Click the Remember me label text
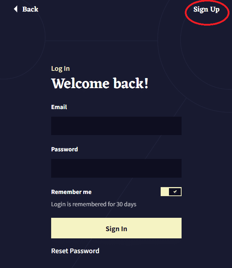This screenshot has height=268, width=232. tap(71, 192)
